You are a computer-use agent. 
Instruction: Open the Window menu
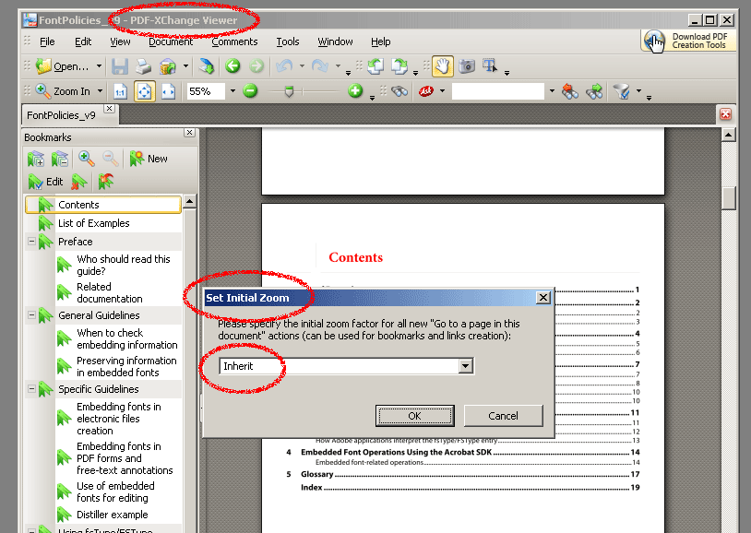(335, 41)
